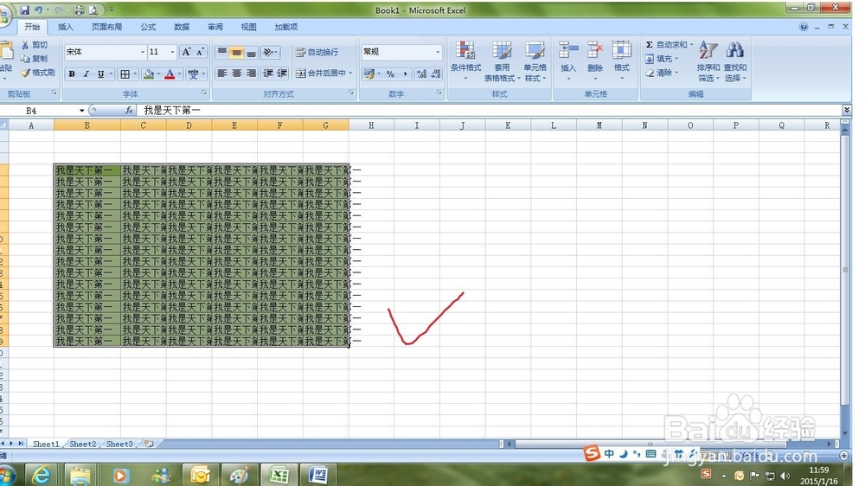Viewport: 865px width, 486px height.
Task: Open Sort and Filter (排序和筛选)
Action: pos(708,61)
